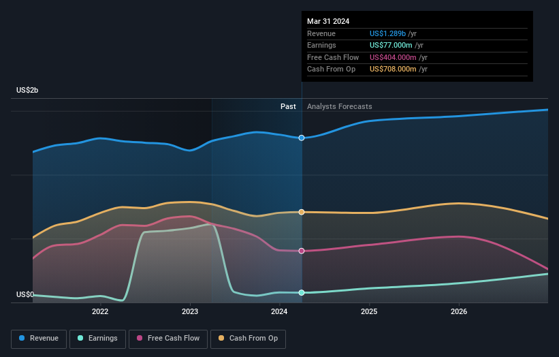Click the Earnings label in the tooltip
This screenshot has height=357, width=559.
(321, 45)
